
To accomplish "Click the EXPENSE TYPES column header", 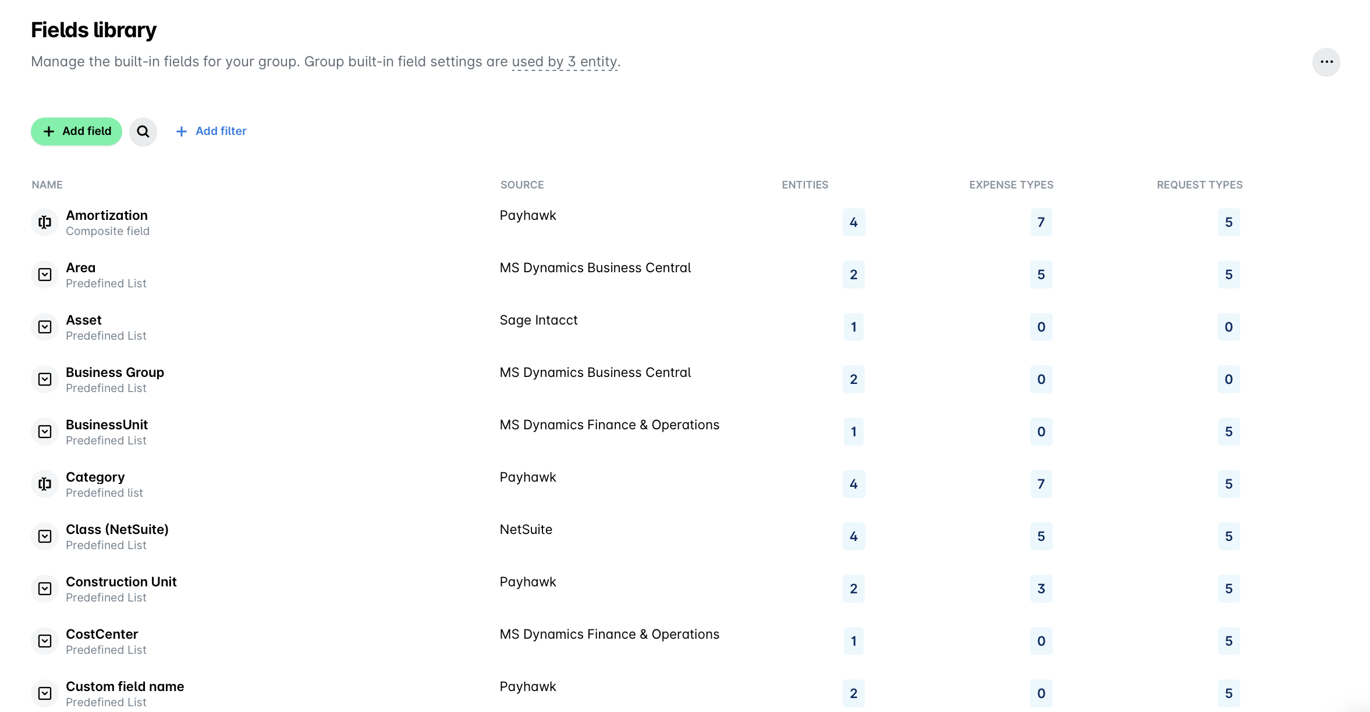I will (x=1011, y=185).
